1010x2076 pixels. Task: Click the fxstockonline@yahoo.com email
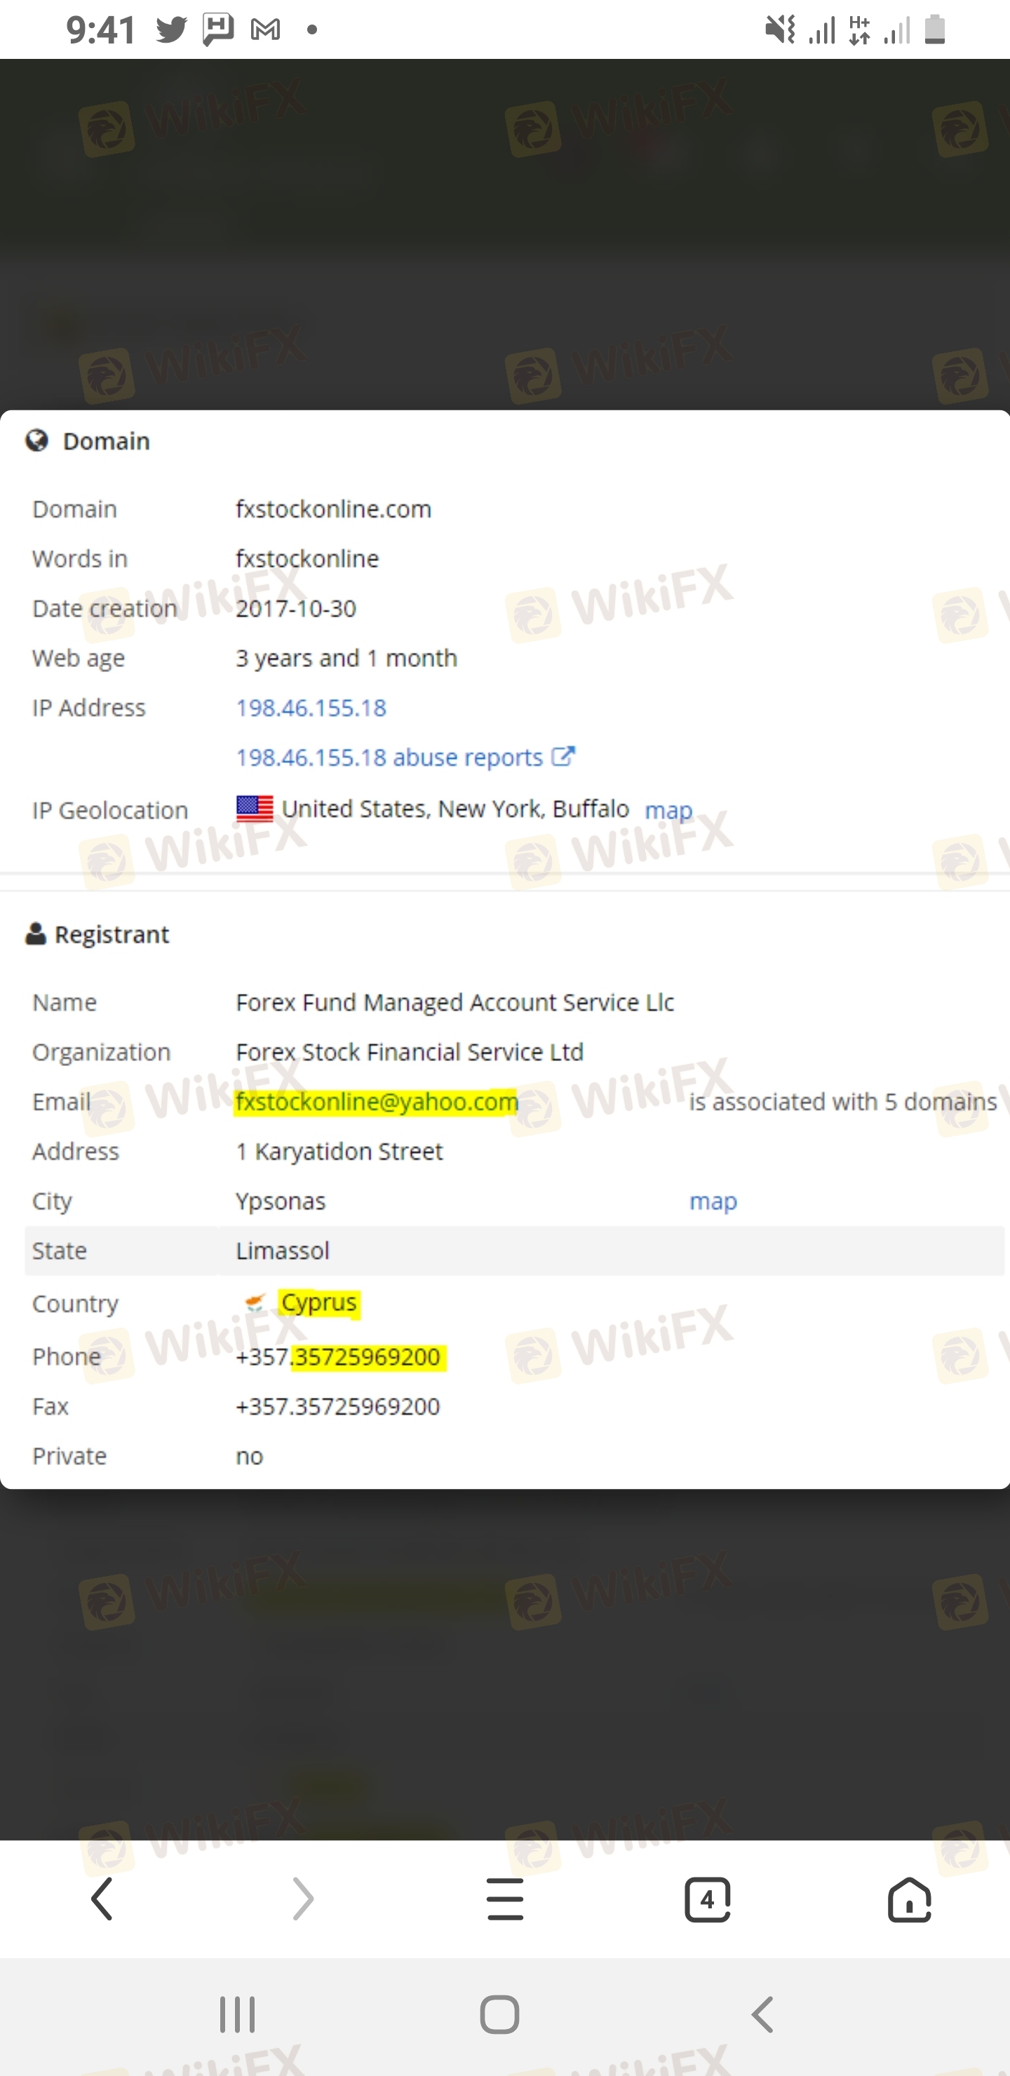pyautogui.click(x=377, y=1102)
